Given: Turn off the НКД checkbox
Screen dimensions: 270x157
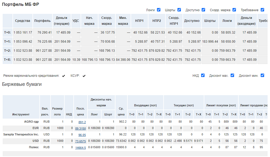Looking at the screenshot, I should [x=203, y=75].
